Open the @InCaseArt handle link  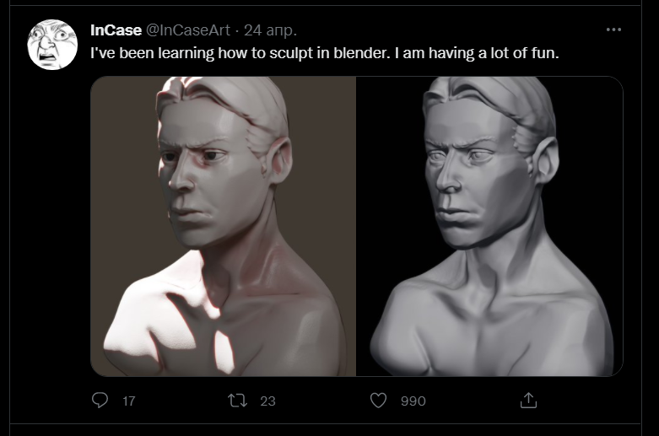pyautogui.click(x=188, y=30)
